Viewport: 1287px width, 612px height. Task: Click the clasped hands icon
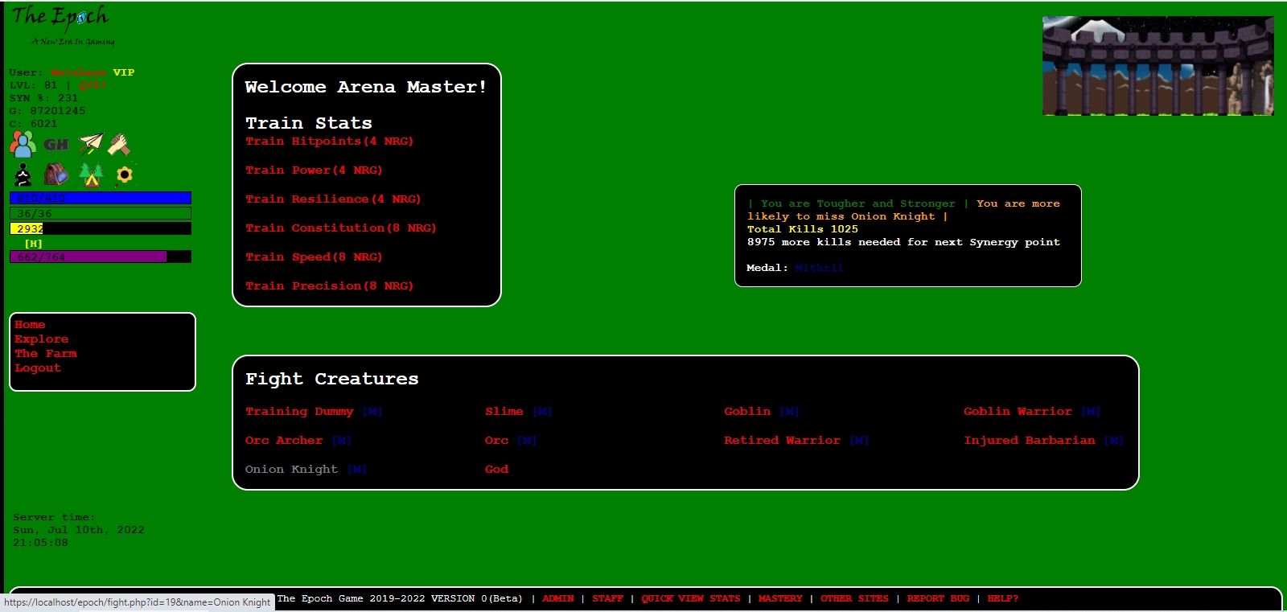point(120,145)
